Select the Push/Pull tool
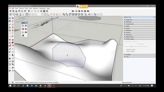The height and width of the screenshot is (92, 164). tap(13, 40)
